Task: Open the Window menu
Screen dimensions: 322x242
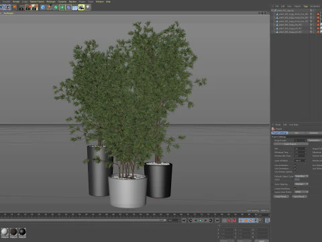Action: (x=100, y=1)
